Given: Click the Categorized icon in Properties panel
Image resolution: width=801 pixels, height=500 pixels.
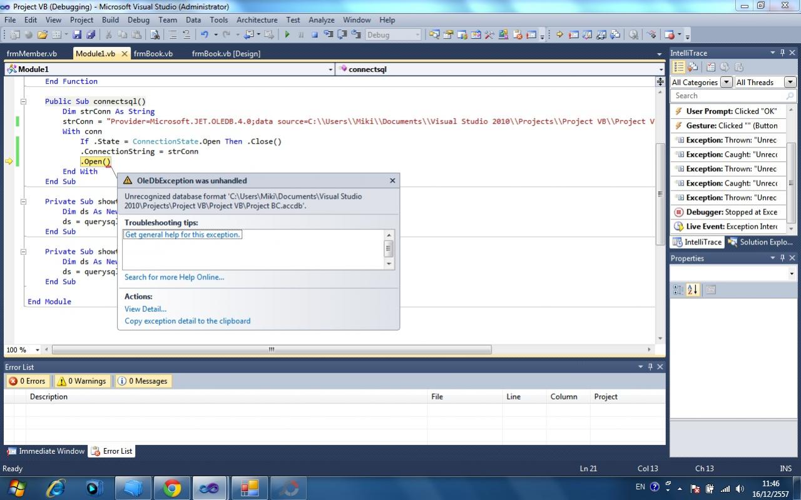Looking at the screenshot, I should 678,290.
